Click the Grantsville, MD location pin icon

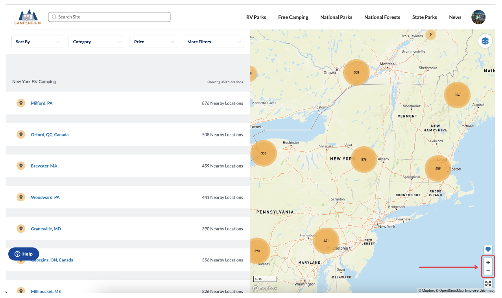click(21, 229)
